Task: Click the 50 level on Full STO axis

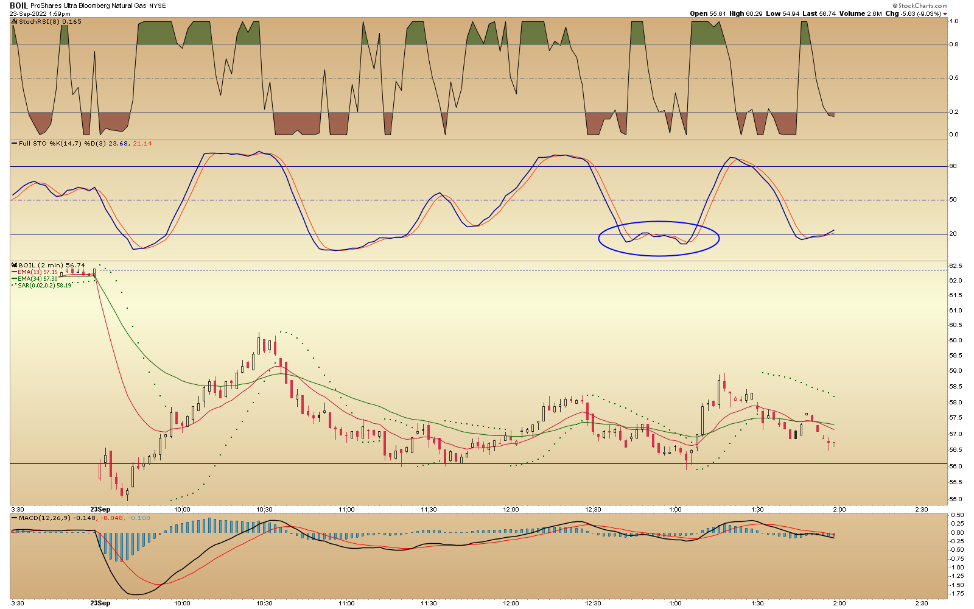Action: (953, 199)
